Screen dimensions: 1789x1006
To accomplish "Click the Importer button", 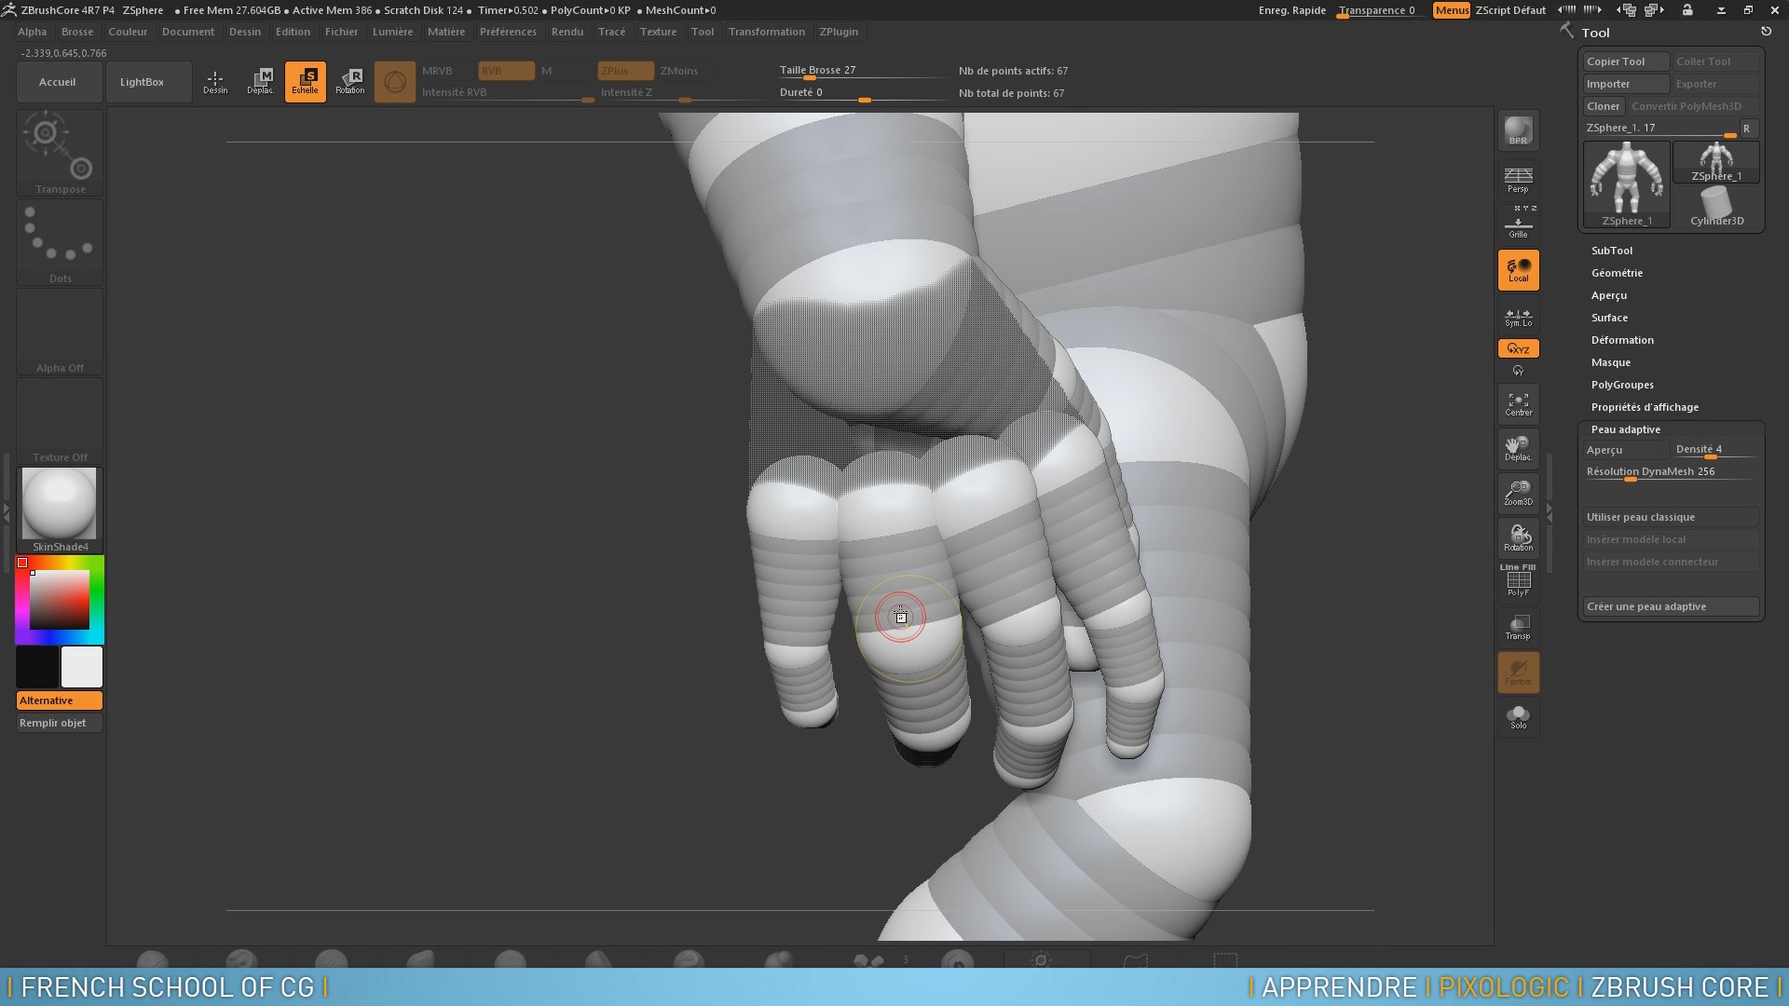I will click(x=1626, y=84).
